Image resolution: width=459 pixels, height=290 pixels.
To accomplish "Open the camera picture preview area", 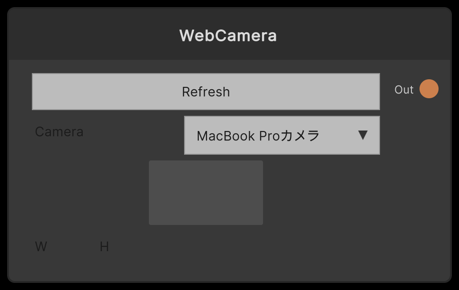I will point(206,192).
